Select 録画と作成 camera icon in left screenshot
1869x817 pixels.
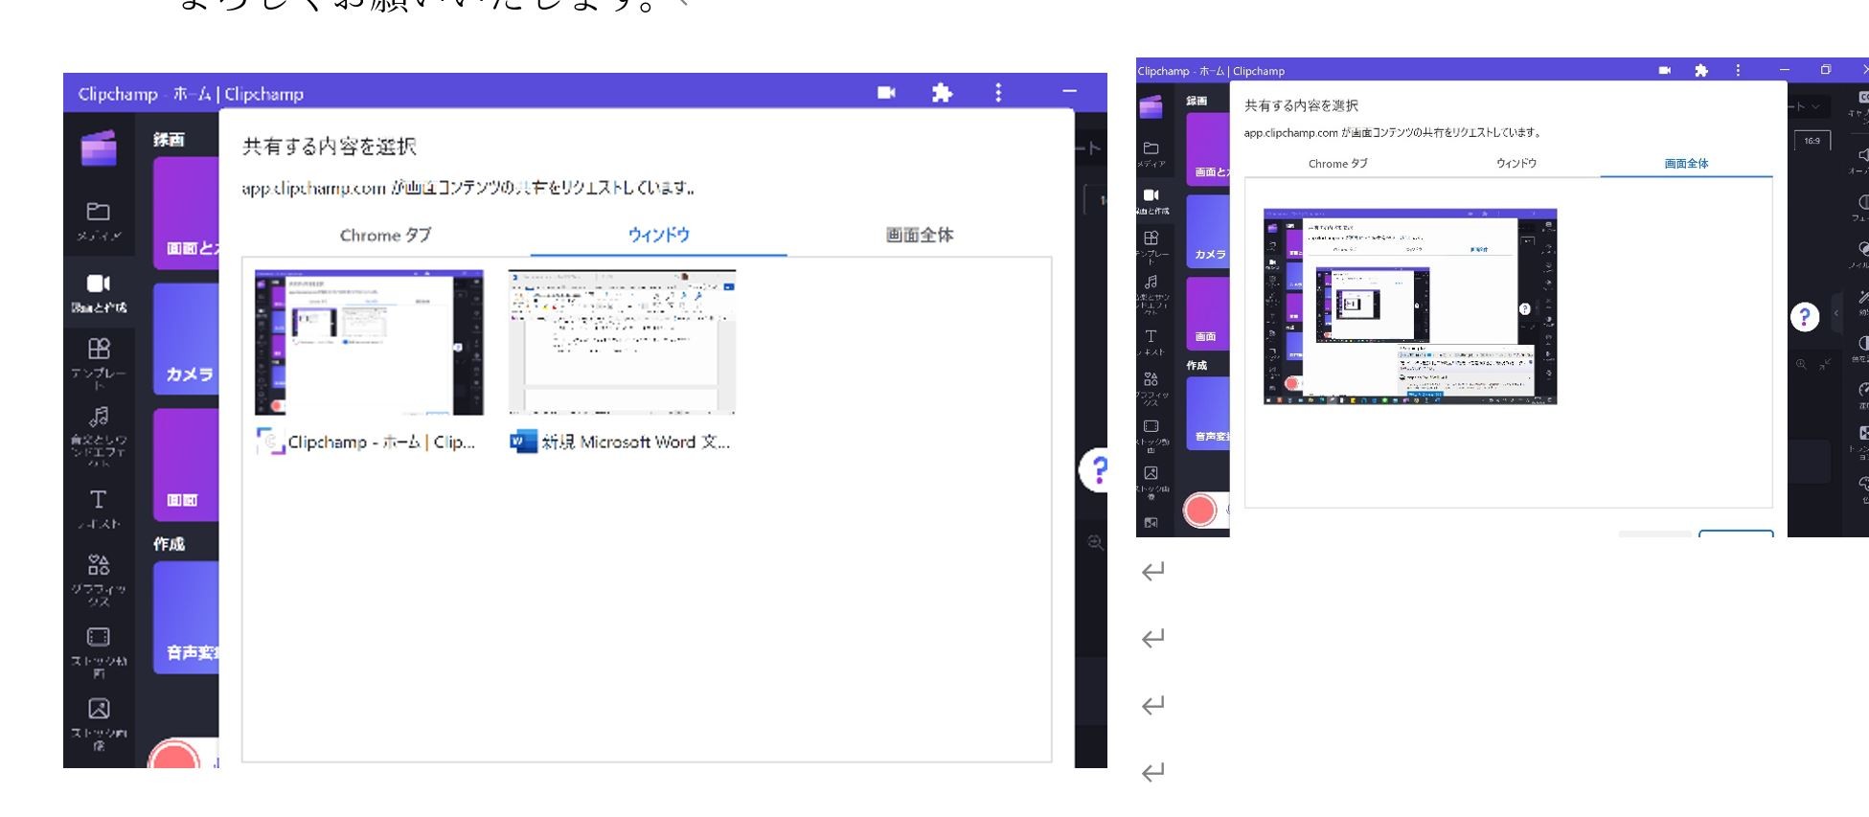point(99,283)
